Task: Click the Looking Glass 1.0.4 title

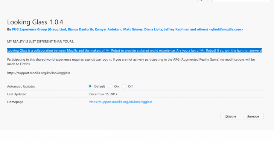Action: pyautogui.click(x=35, y=22)
